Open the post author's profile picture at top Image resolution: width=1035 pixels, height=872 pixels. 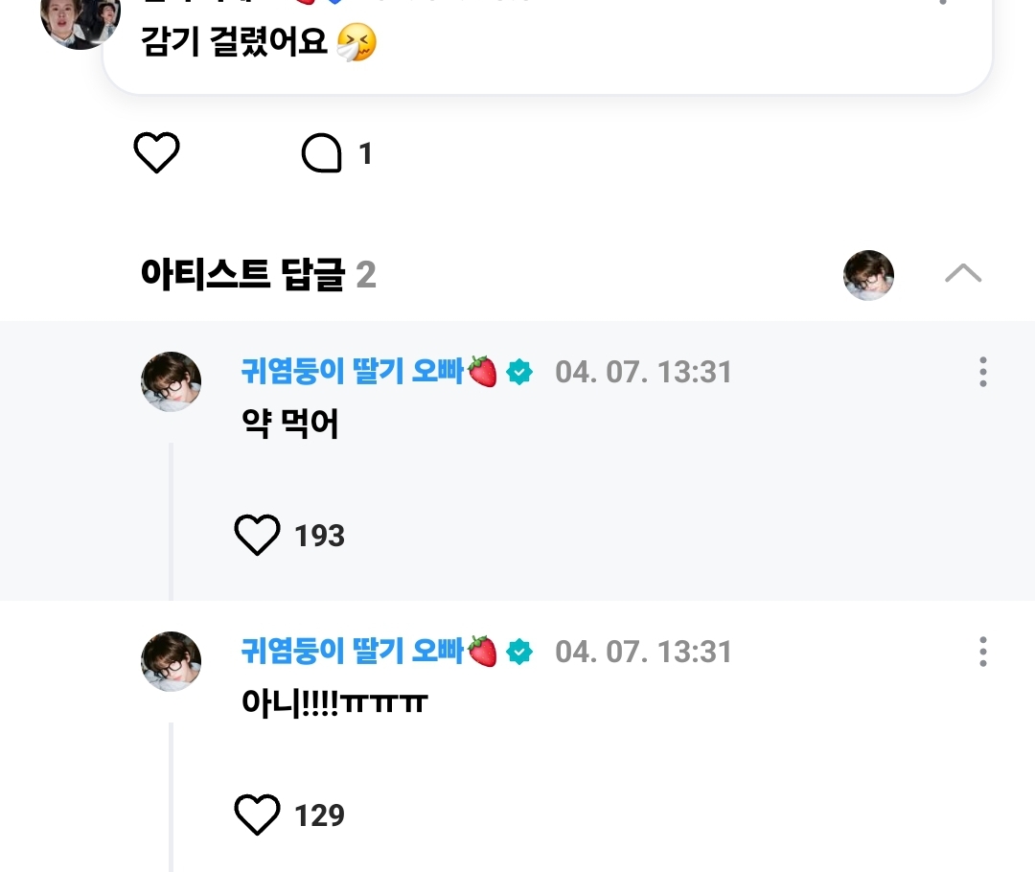(80, 19)
